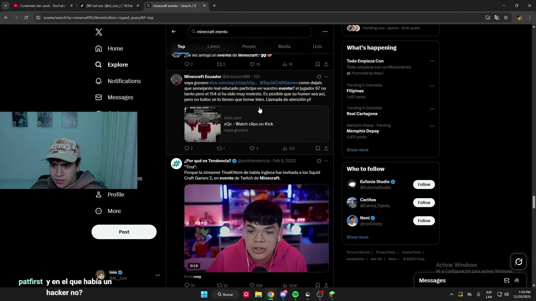Open the volume control in system tray
The width and height of the screenshot is (536, 301).
(x=506, y=294)
